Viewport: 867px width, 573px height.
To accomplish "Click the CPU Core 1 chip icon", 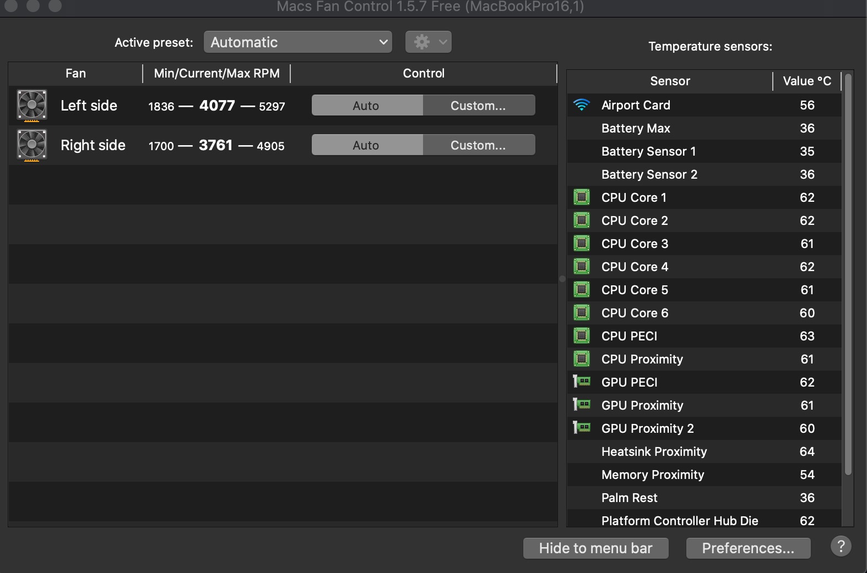I will pos(582,197).
